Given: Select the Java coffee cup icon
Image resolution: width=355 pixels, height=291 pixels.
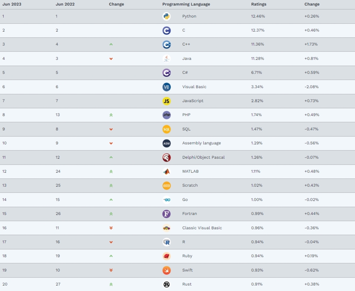Looking at the screenshot, I should pyautogui.click(x=167, y=59).
